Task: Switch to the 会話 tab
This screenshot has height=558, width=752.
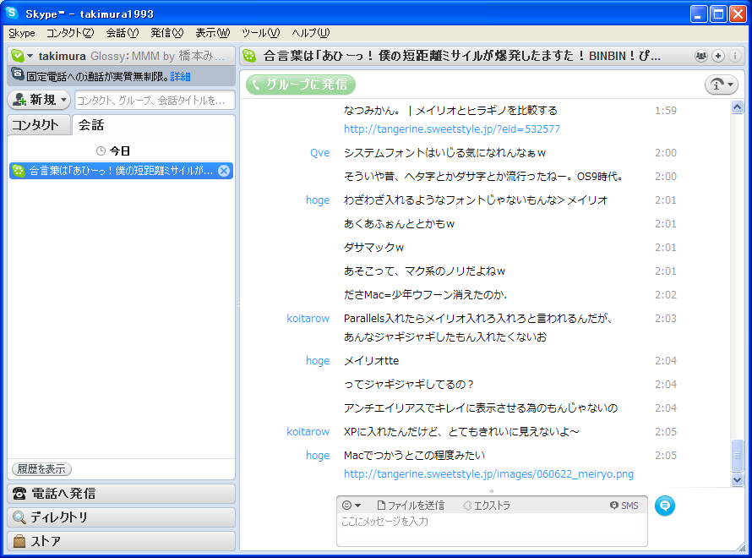Action: pyautogui.click(x=91, y=125)
